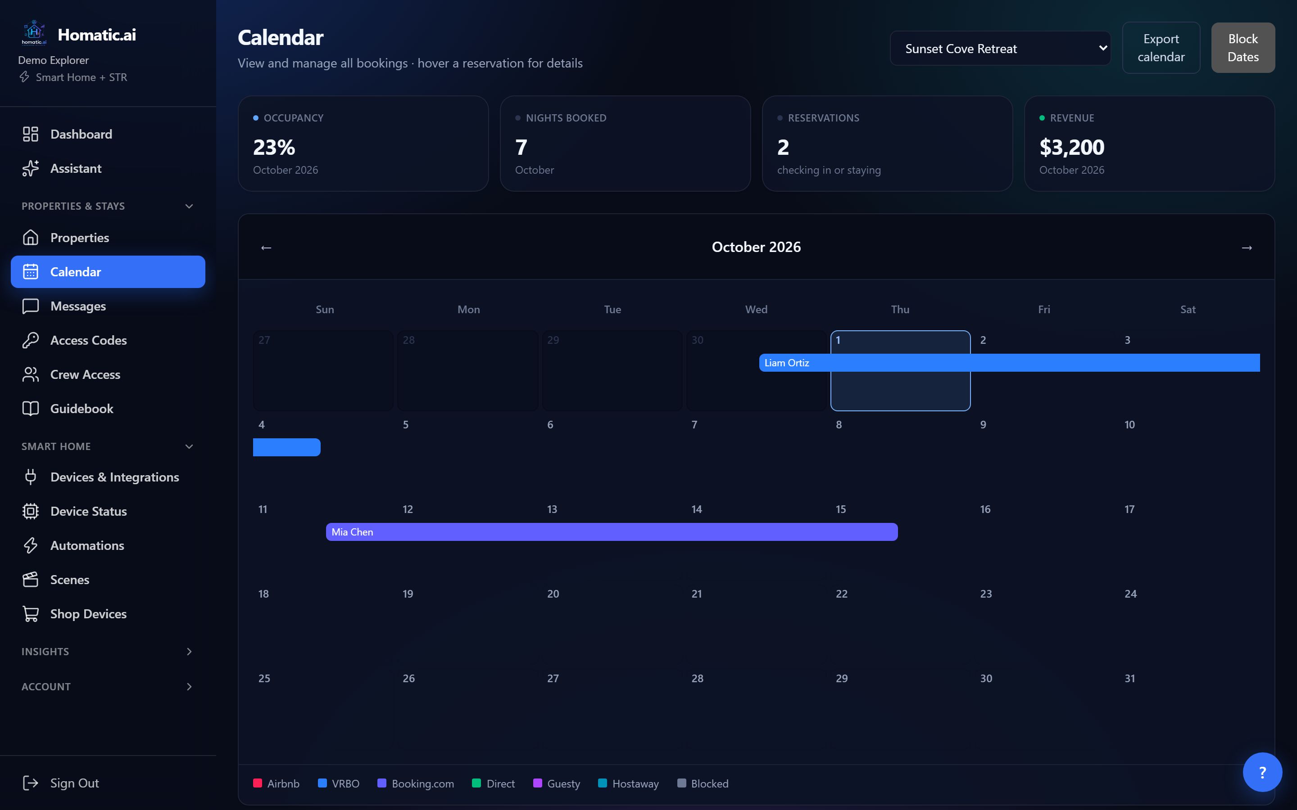Open Shop Devices page
1297x810 pixels.
[x=108, y=614]
